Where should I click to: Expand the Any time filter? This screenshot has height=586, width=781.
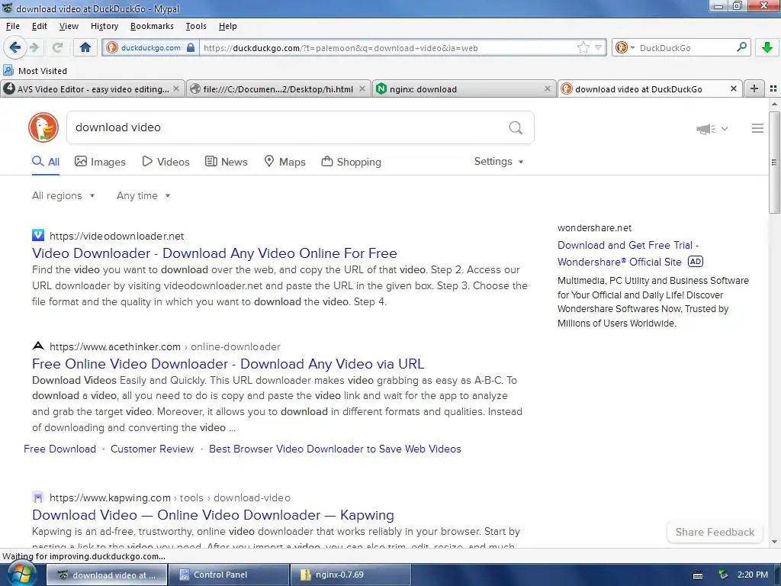coord(143,196)
